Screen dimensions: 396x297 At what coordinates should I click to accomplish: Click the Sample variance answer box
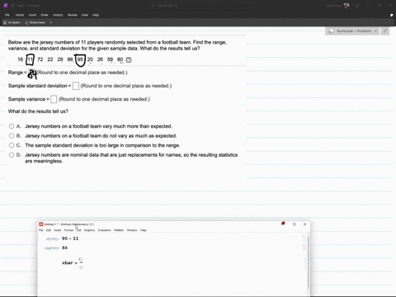(x=54, y=99)
